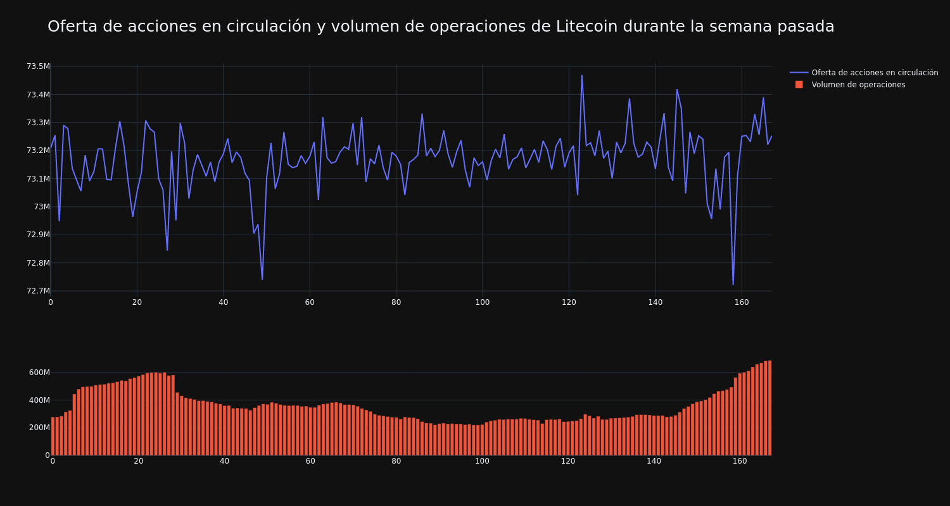Click the 200M label on volume chart
The height and width of the screenshot is (506, 950).
point(39,428)
